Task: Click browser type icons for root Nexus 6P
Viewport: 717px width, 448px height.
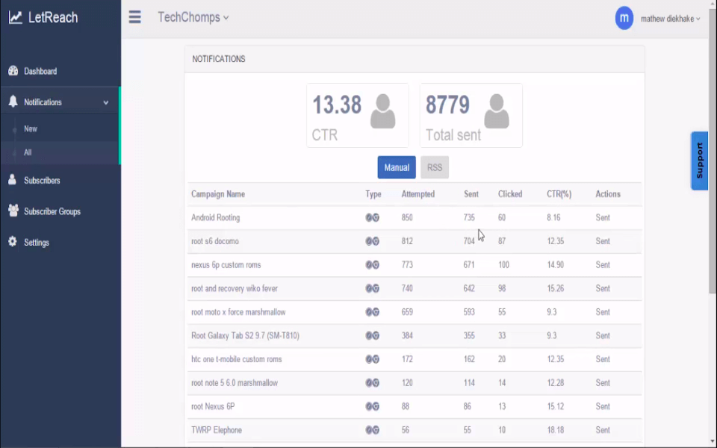Action: tap(372, 406)
